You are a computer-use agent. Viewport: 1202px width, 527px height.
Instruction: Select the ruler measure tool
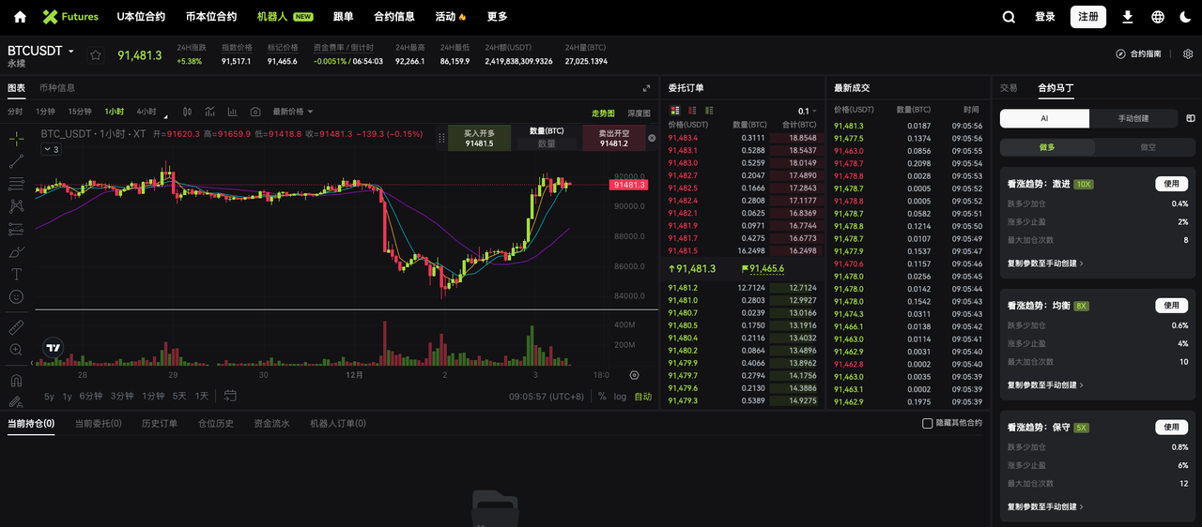(x=16, y=327)
